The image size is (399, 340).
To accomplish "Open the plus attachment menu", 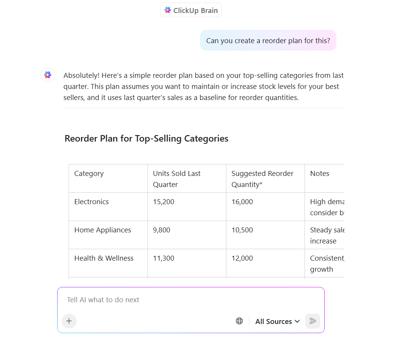I will (69, 321).
